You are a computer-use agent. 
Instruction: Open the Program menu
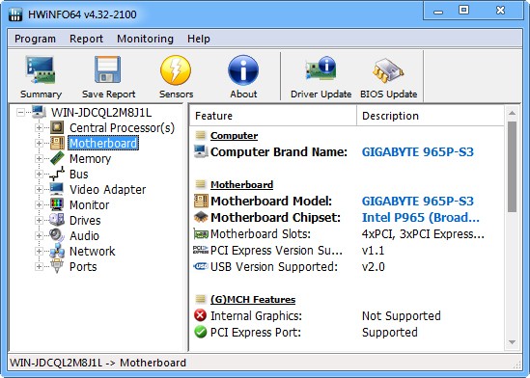[x=35, y=39]
